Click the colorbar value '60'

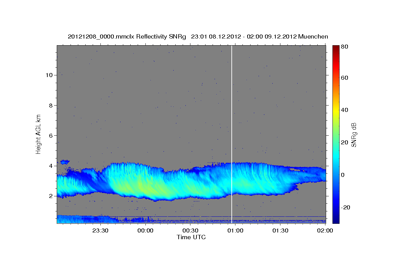click(x=345, y=78)
